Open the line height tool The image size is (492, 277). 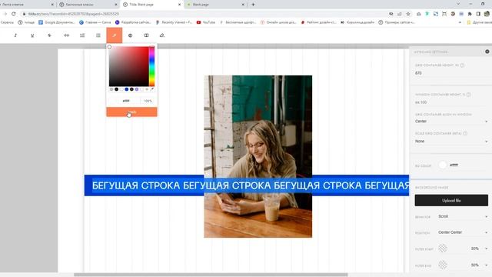click(82, 35)
